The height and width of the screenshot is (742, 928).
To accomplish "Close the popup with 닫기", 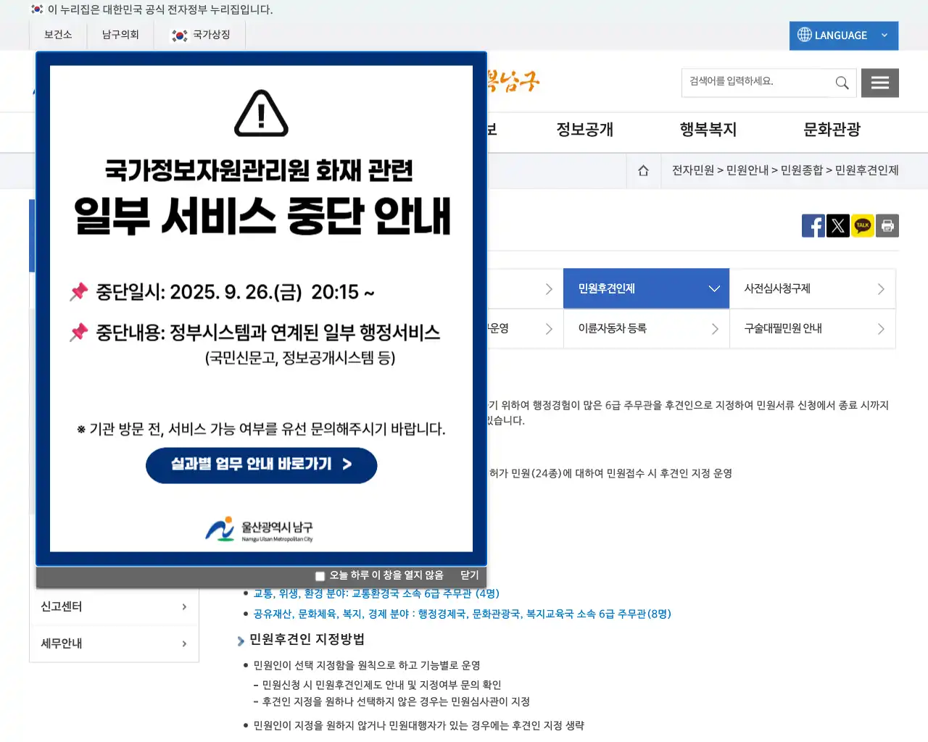I will (470, 575).
